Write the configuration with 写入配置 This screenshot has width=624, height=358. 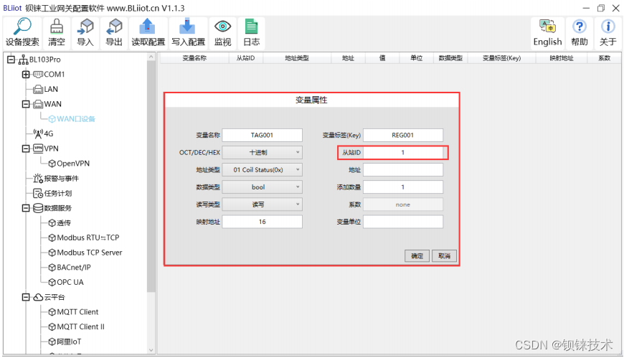point(188,33)
